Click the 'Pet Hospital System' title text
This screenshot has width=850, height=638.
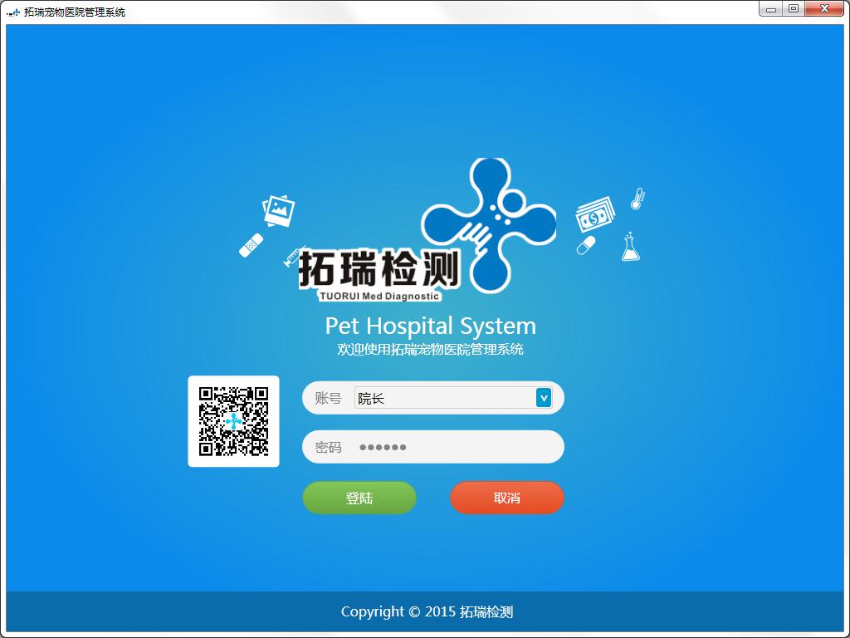[431, 326]
